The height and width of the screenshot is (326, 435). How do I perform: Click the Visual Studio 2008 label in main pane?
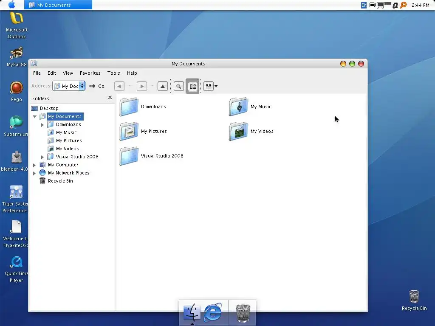[x=162, y=156]
